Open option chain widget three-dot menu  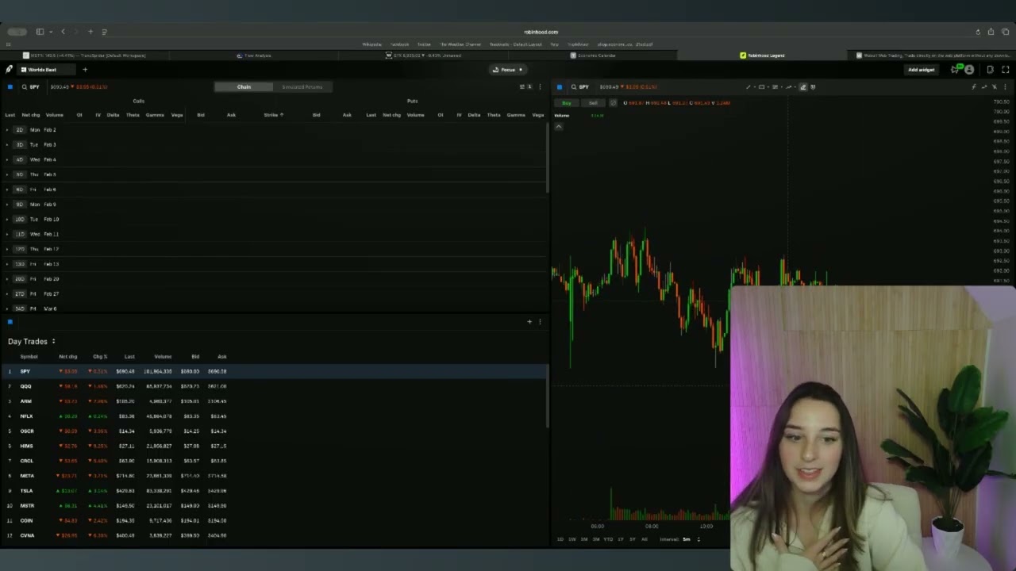[541, 87]
